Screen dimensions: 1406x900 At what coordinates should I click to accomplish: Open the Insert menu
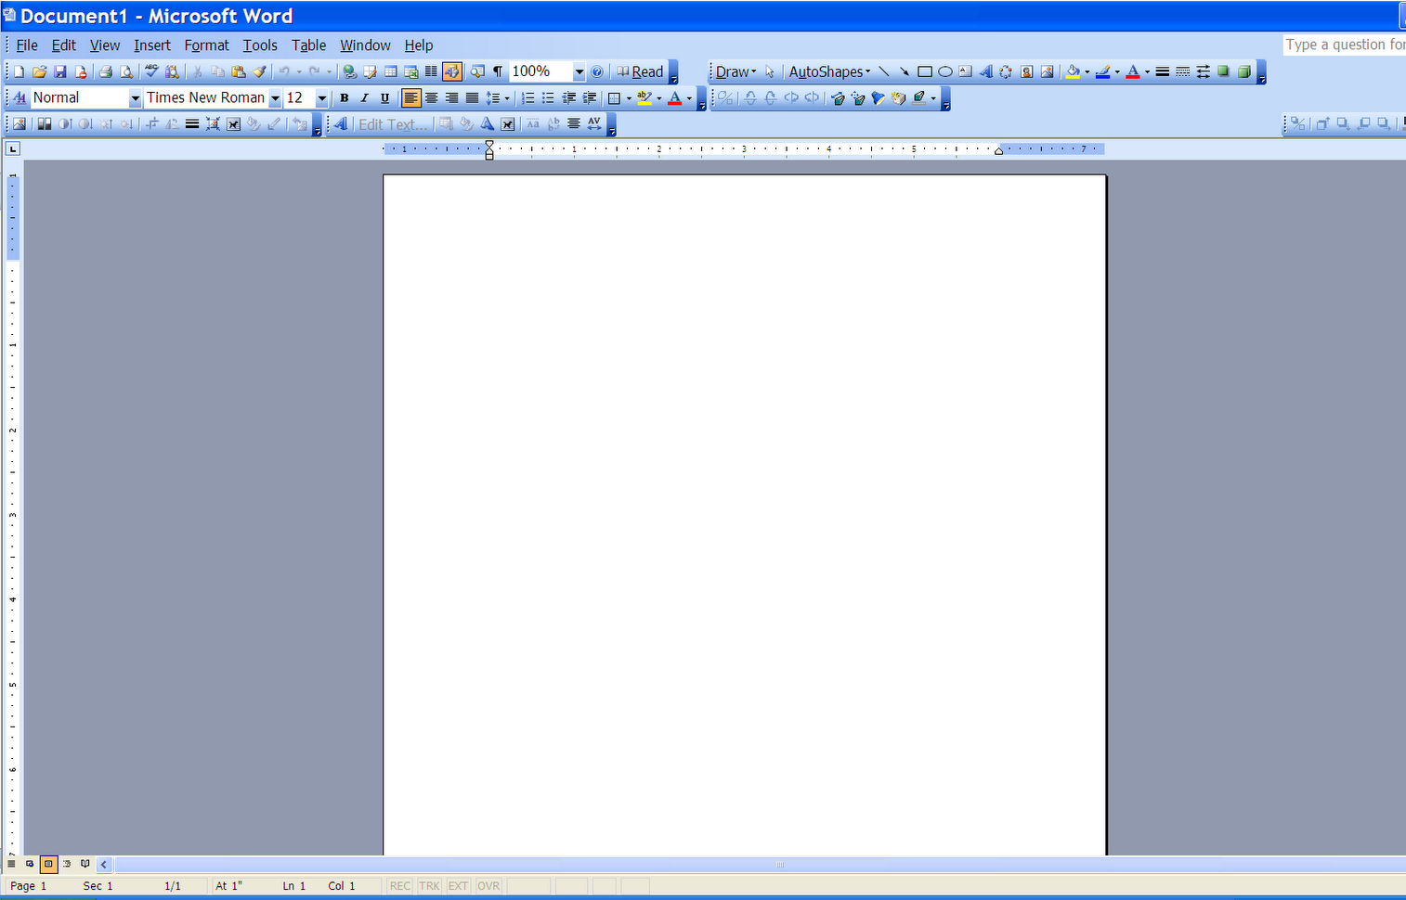(152, 45)
